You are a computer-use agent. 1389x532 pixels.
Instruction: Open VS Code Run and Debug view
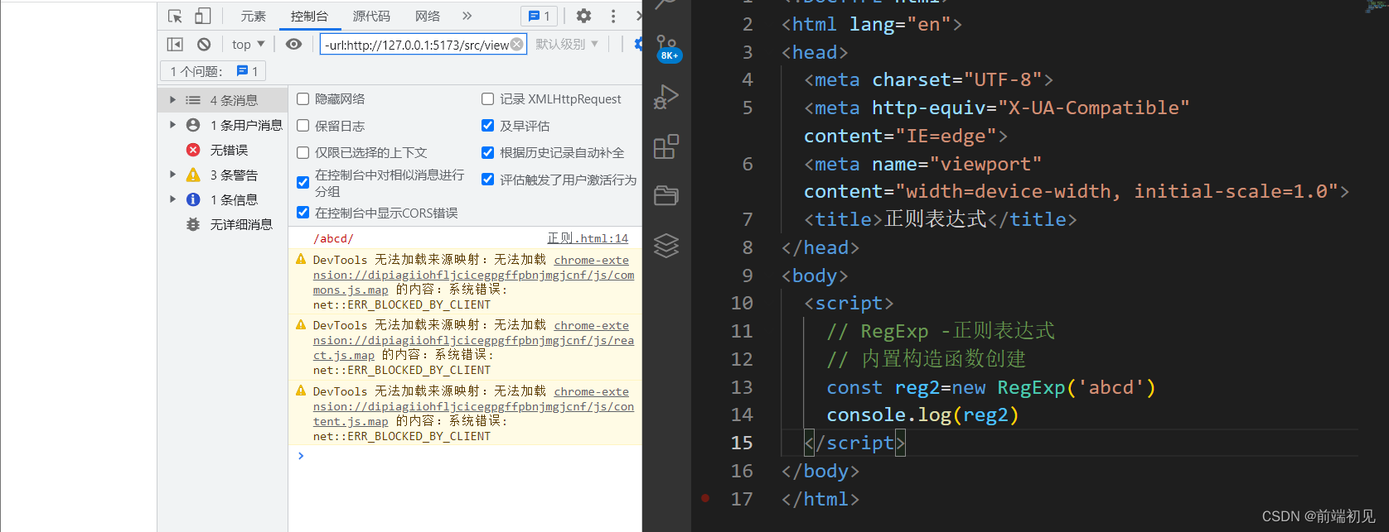coord(666,97)
